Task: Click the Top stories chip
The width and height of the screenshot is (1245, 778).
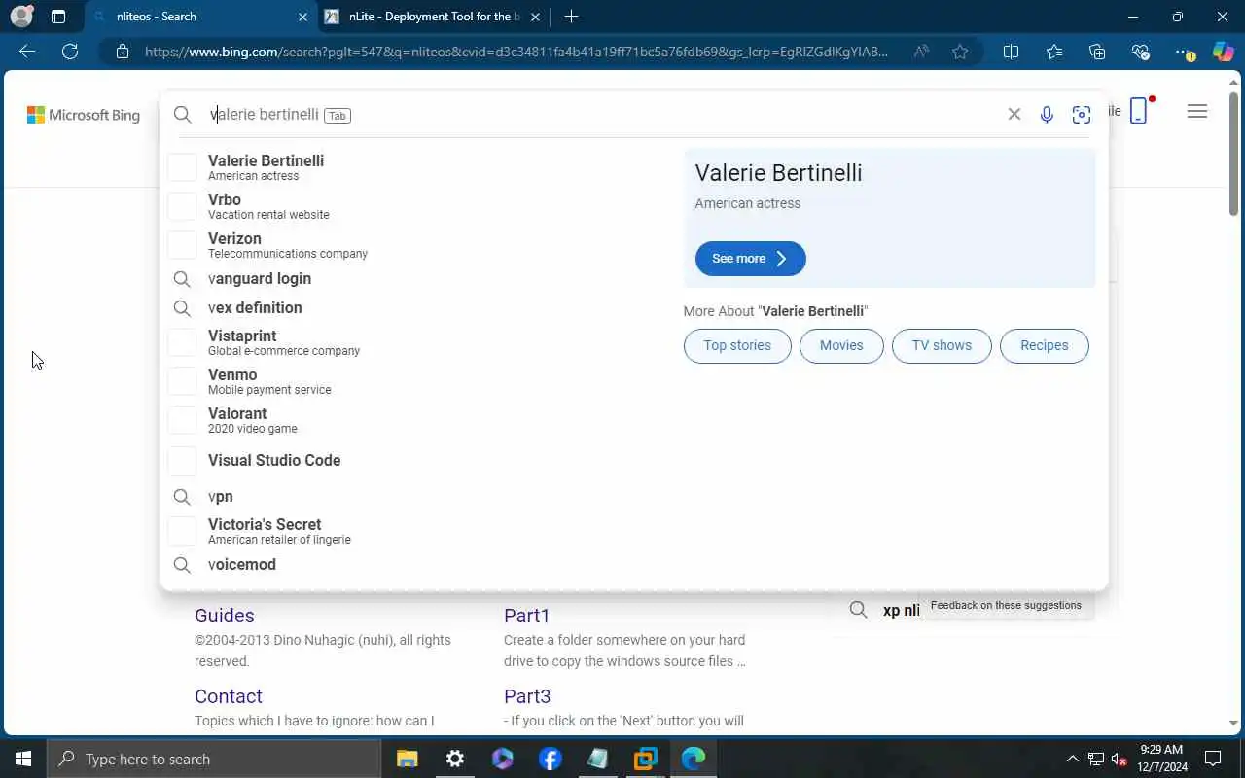Action: [x=737, y=346]
